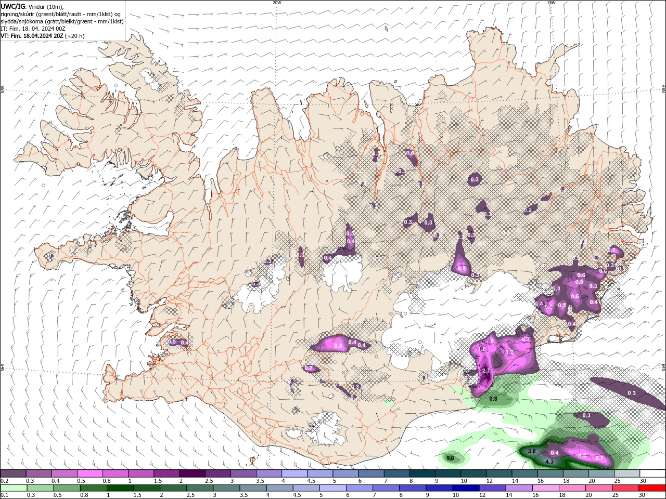Click the pink swatch right of the lower legend's 16 label
Screen dimensions: 666x499
(x=546, y=488)
